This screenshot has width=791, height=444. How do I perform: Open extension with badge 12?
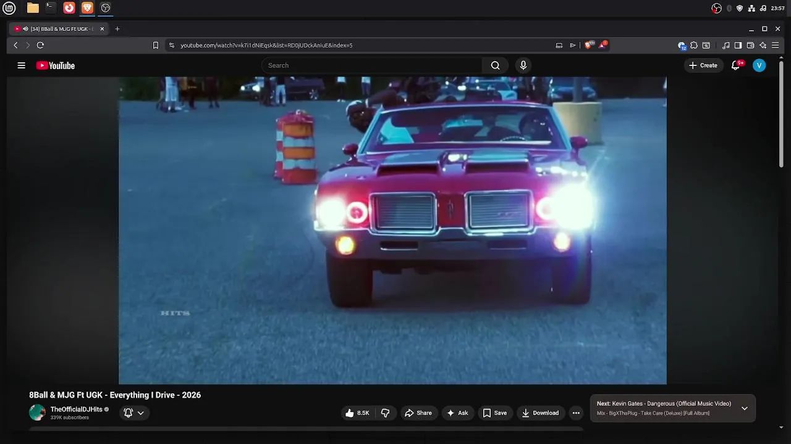tap(682, 45)
